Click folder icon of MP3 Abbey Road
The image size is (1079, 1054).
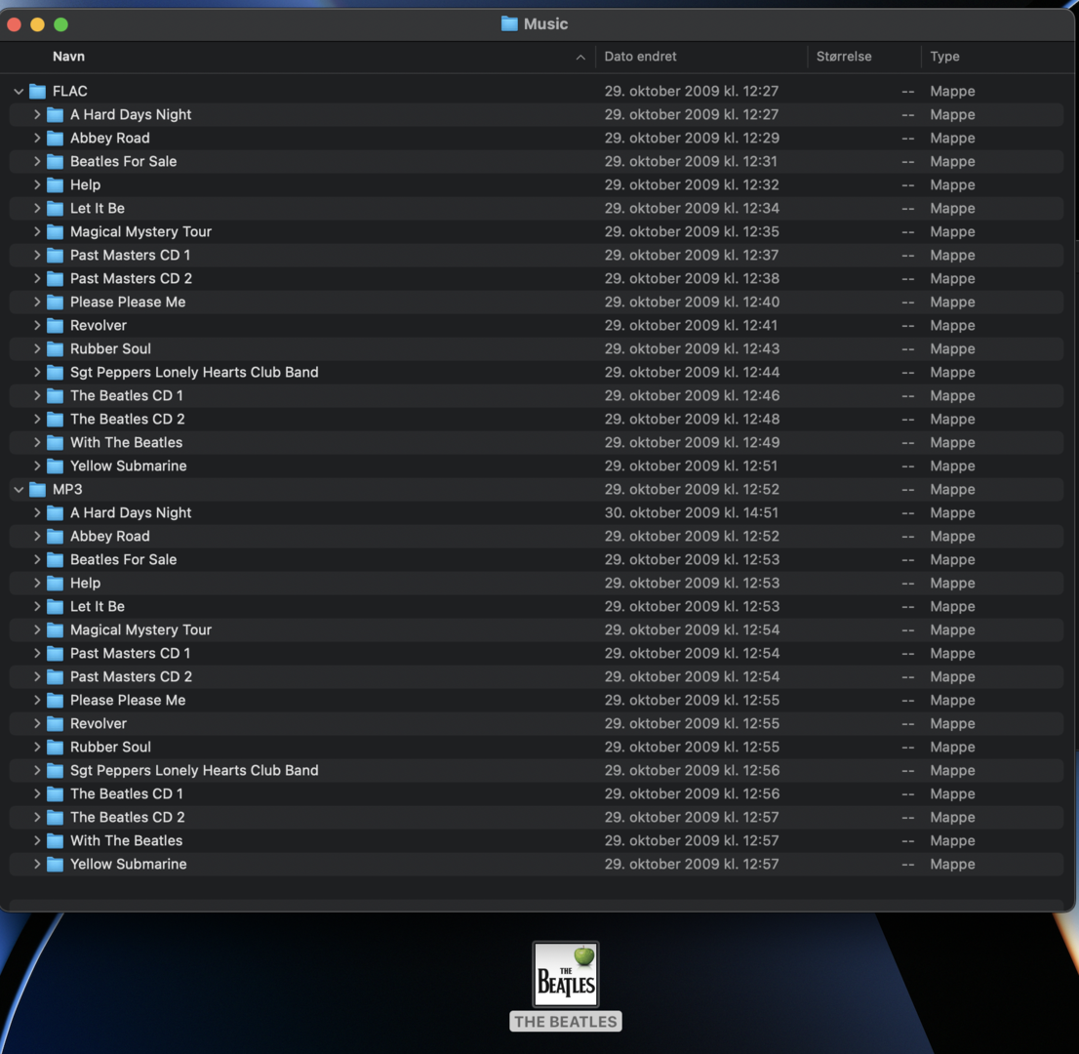coord(55,537)
